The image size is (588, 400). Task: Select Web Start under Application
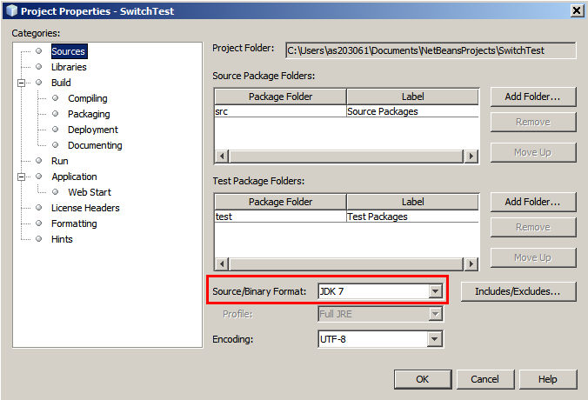click(x=90, y=192)
